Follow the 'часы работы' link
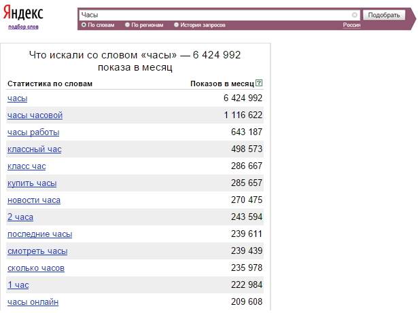Image resolution: width=418 pixels, height=313 pixels. coord(33,132)
